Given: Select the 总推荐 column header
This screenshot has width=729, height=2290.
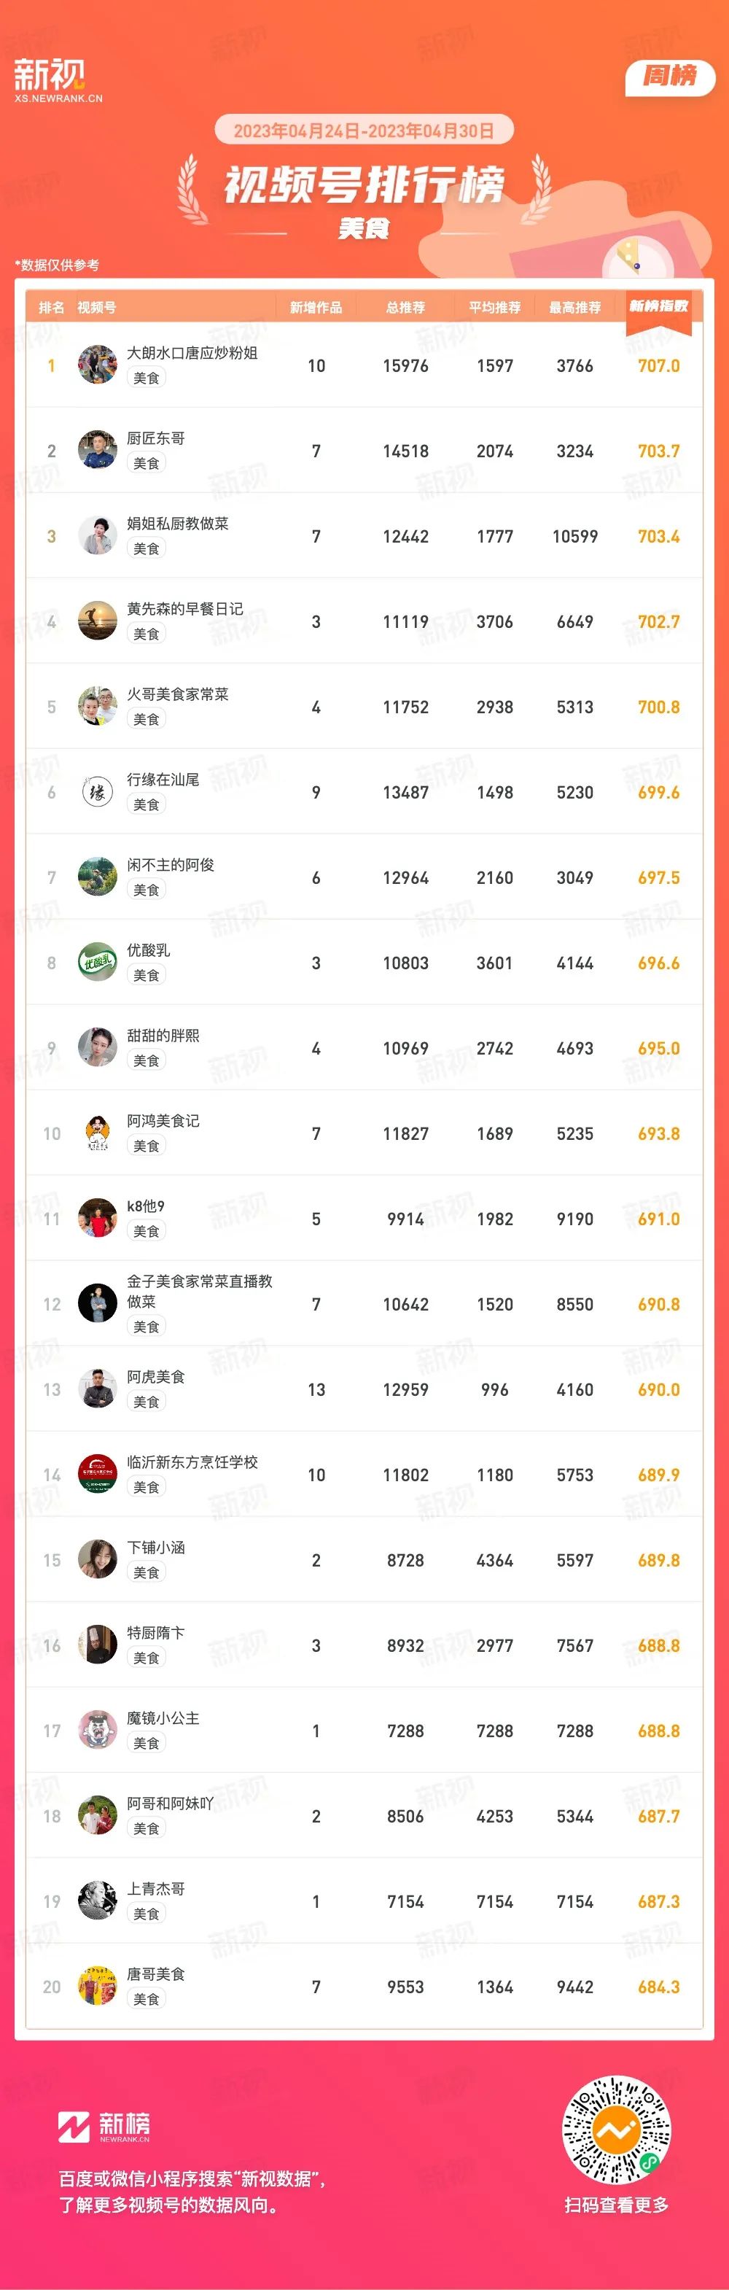Looking at the screenshot, I should (405, 308).
